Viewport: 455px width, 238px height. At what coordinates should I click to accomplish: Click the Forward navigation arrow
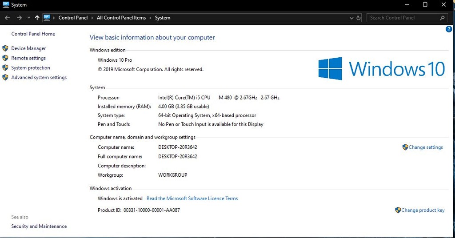[19, 18]
